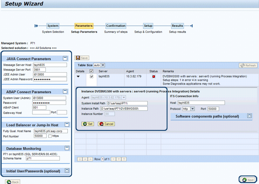Click Message Server Port field
The height and width of the screenshot is (184, 259).
39,70
